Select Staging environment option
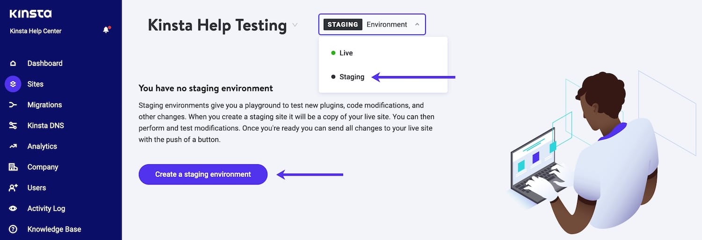This screenshot has height=240, width=702. click(x=351, y=77)
